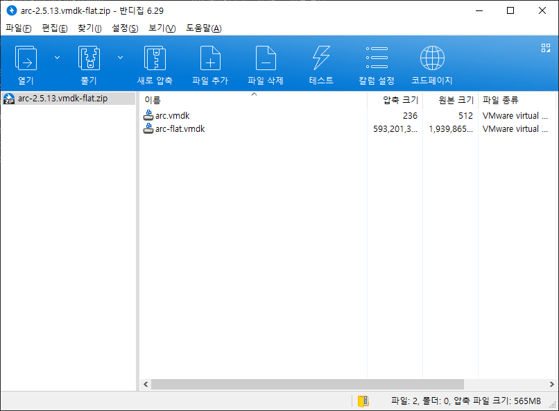The image size is (559, 411).
Task: Open the 설정(S) menu
Action: coord(125,28)
